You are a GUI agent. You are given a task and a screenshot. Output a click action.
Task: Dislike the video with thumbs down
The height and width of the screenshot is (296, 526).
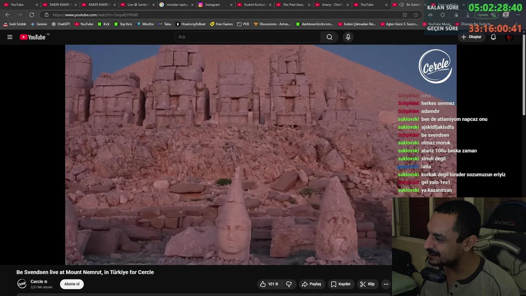(x=289, y=284)
